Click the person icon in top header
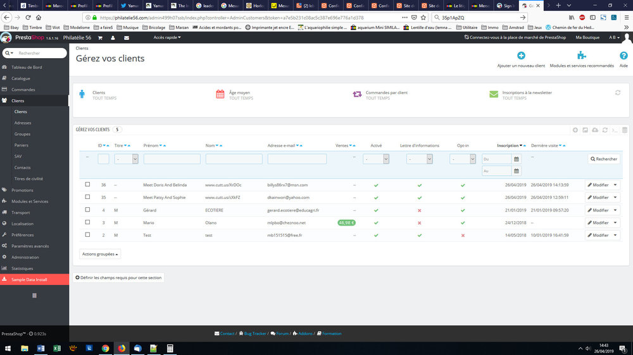The image size is (633, 355). (113, 37)
